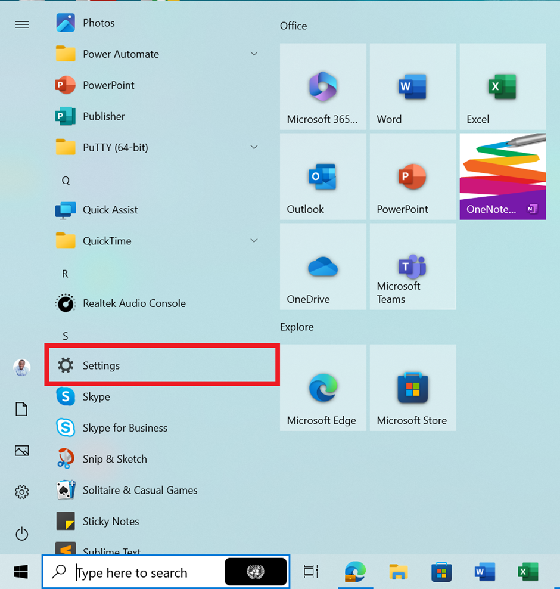Open Excel from the taskbar
Screen dimensions: 560x589
point(528,572)
